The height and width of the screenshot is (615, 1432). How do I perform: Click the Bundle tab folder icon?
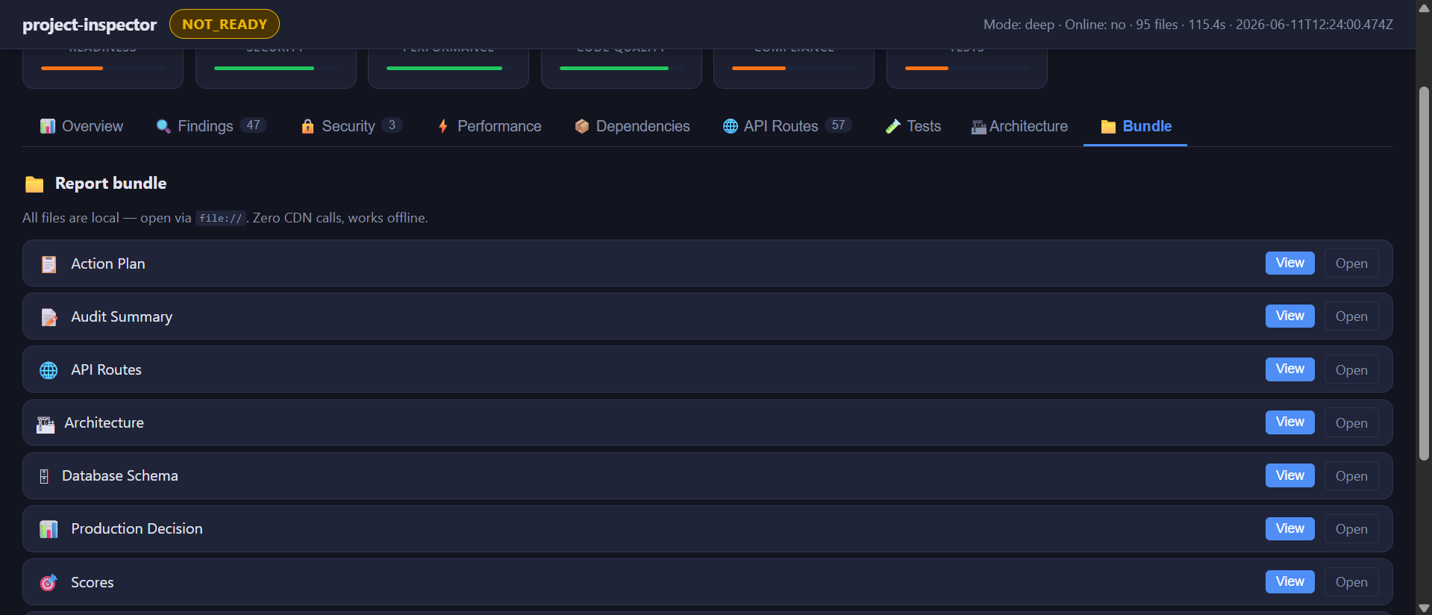[x=1109, y=127]
